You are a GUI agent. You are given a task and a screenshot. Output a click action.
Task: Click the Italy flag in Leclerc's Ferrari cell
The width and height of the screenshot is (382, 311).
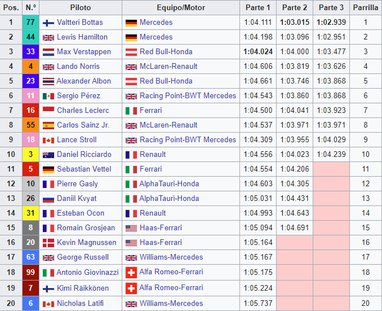(131, 111)
